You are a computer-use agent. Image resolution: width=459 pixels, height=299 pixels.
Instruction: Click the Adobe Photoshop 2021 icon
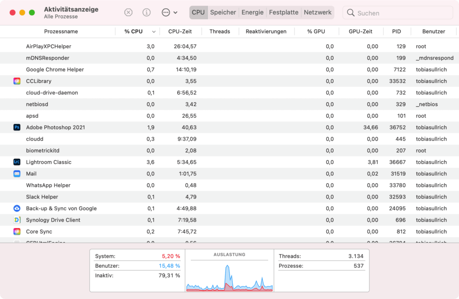[x=17, y=127]
